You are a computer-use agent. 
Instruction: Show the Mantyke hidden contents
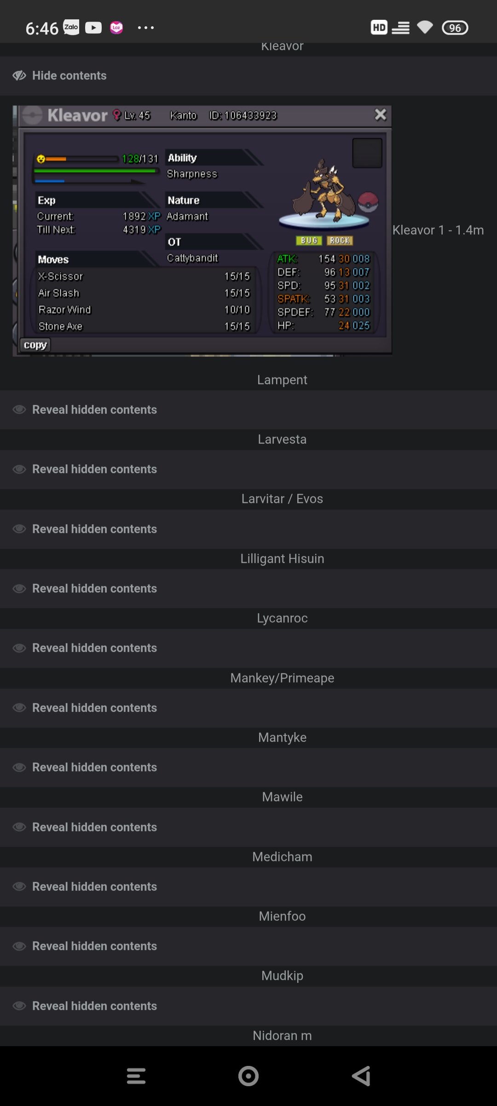click(94, 767)
